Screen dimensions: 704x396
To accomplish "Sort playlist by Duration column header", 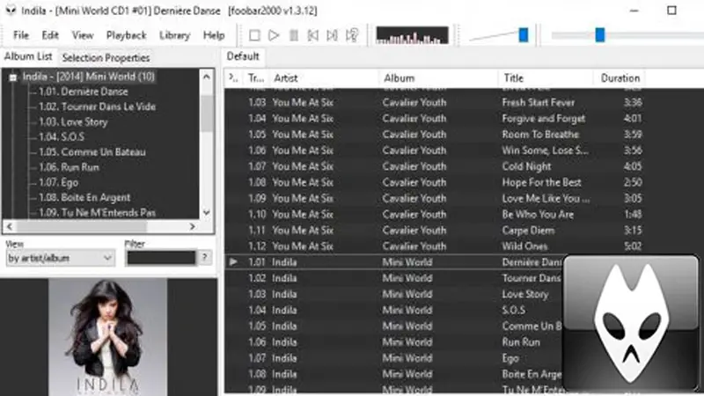I will click(x=620, y=78).
